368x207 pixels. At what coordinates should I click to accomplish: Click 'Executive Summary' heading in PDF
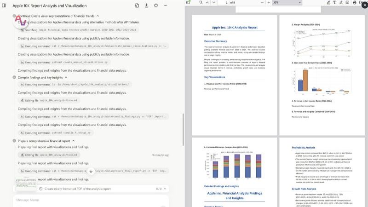coord(215,41)
